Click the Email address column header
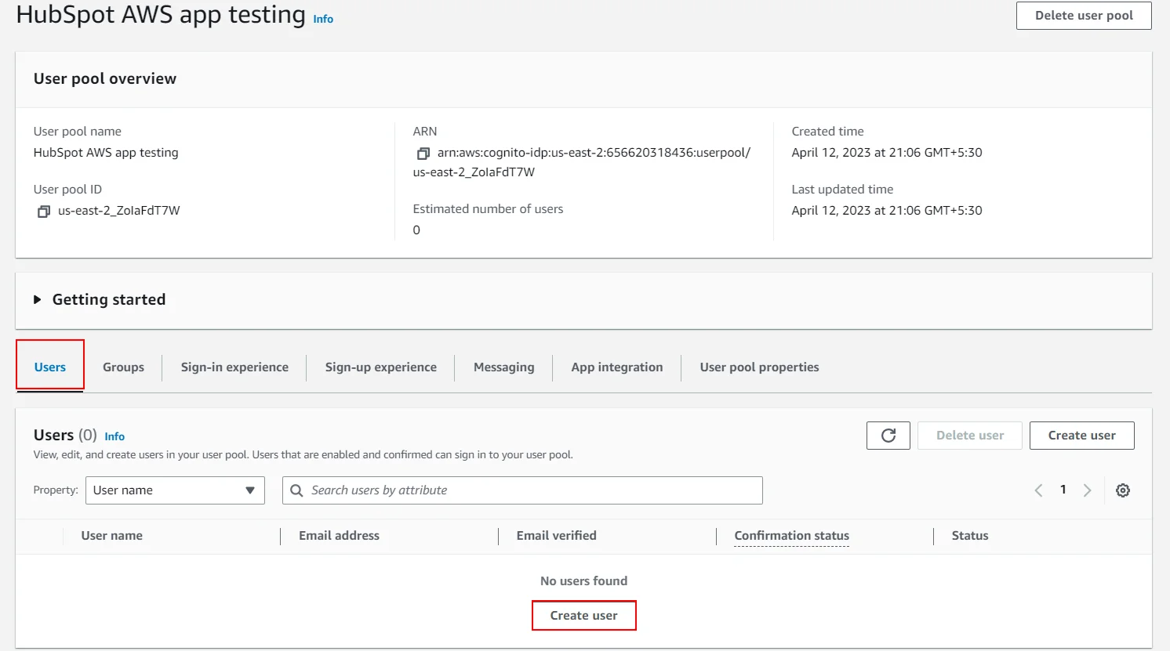 click(x=339, y=536)
